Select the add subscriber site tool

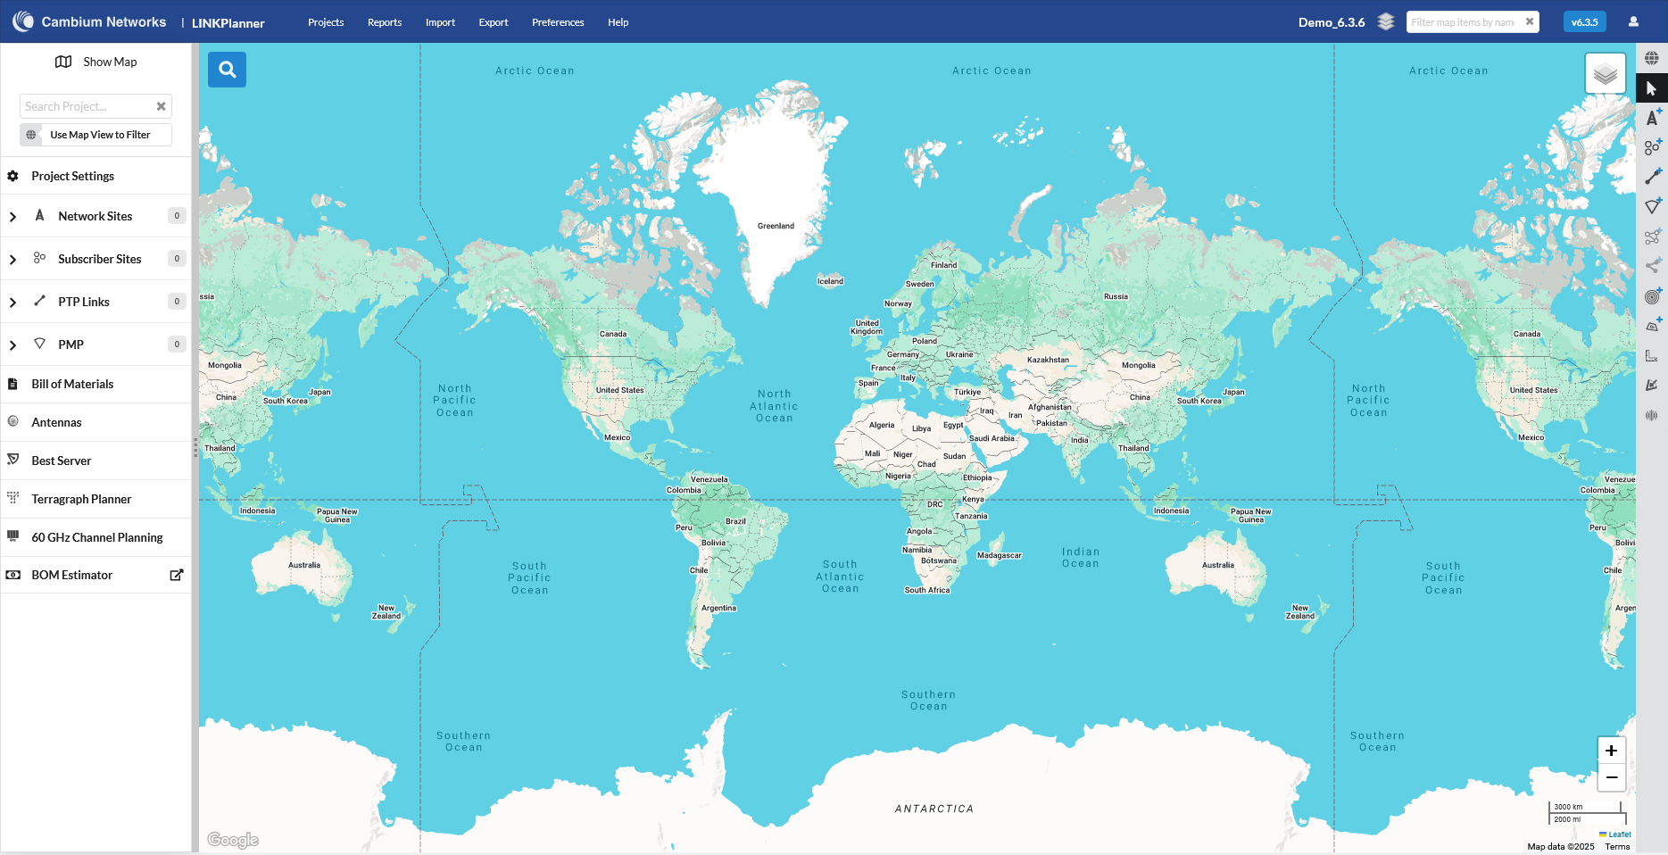click(1652, 147)
